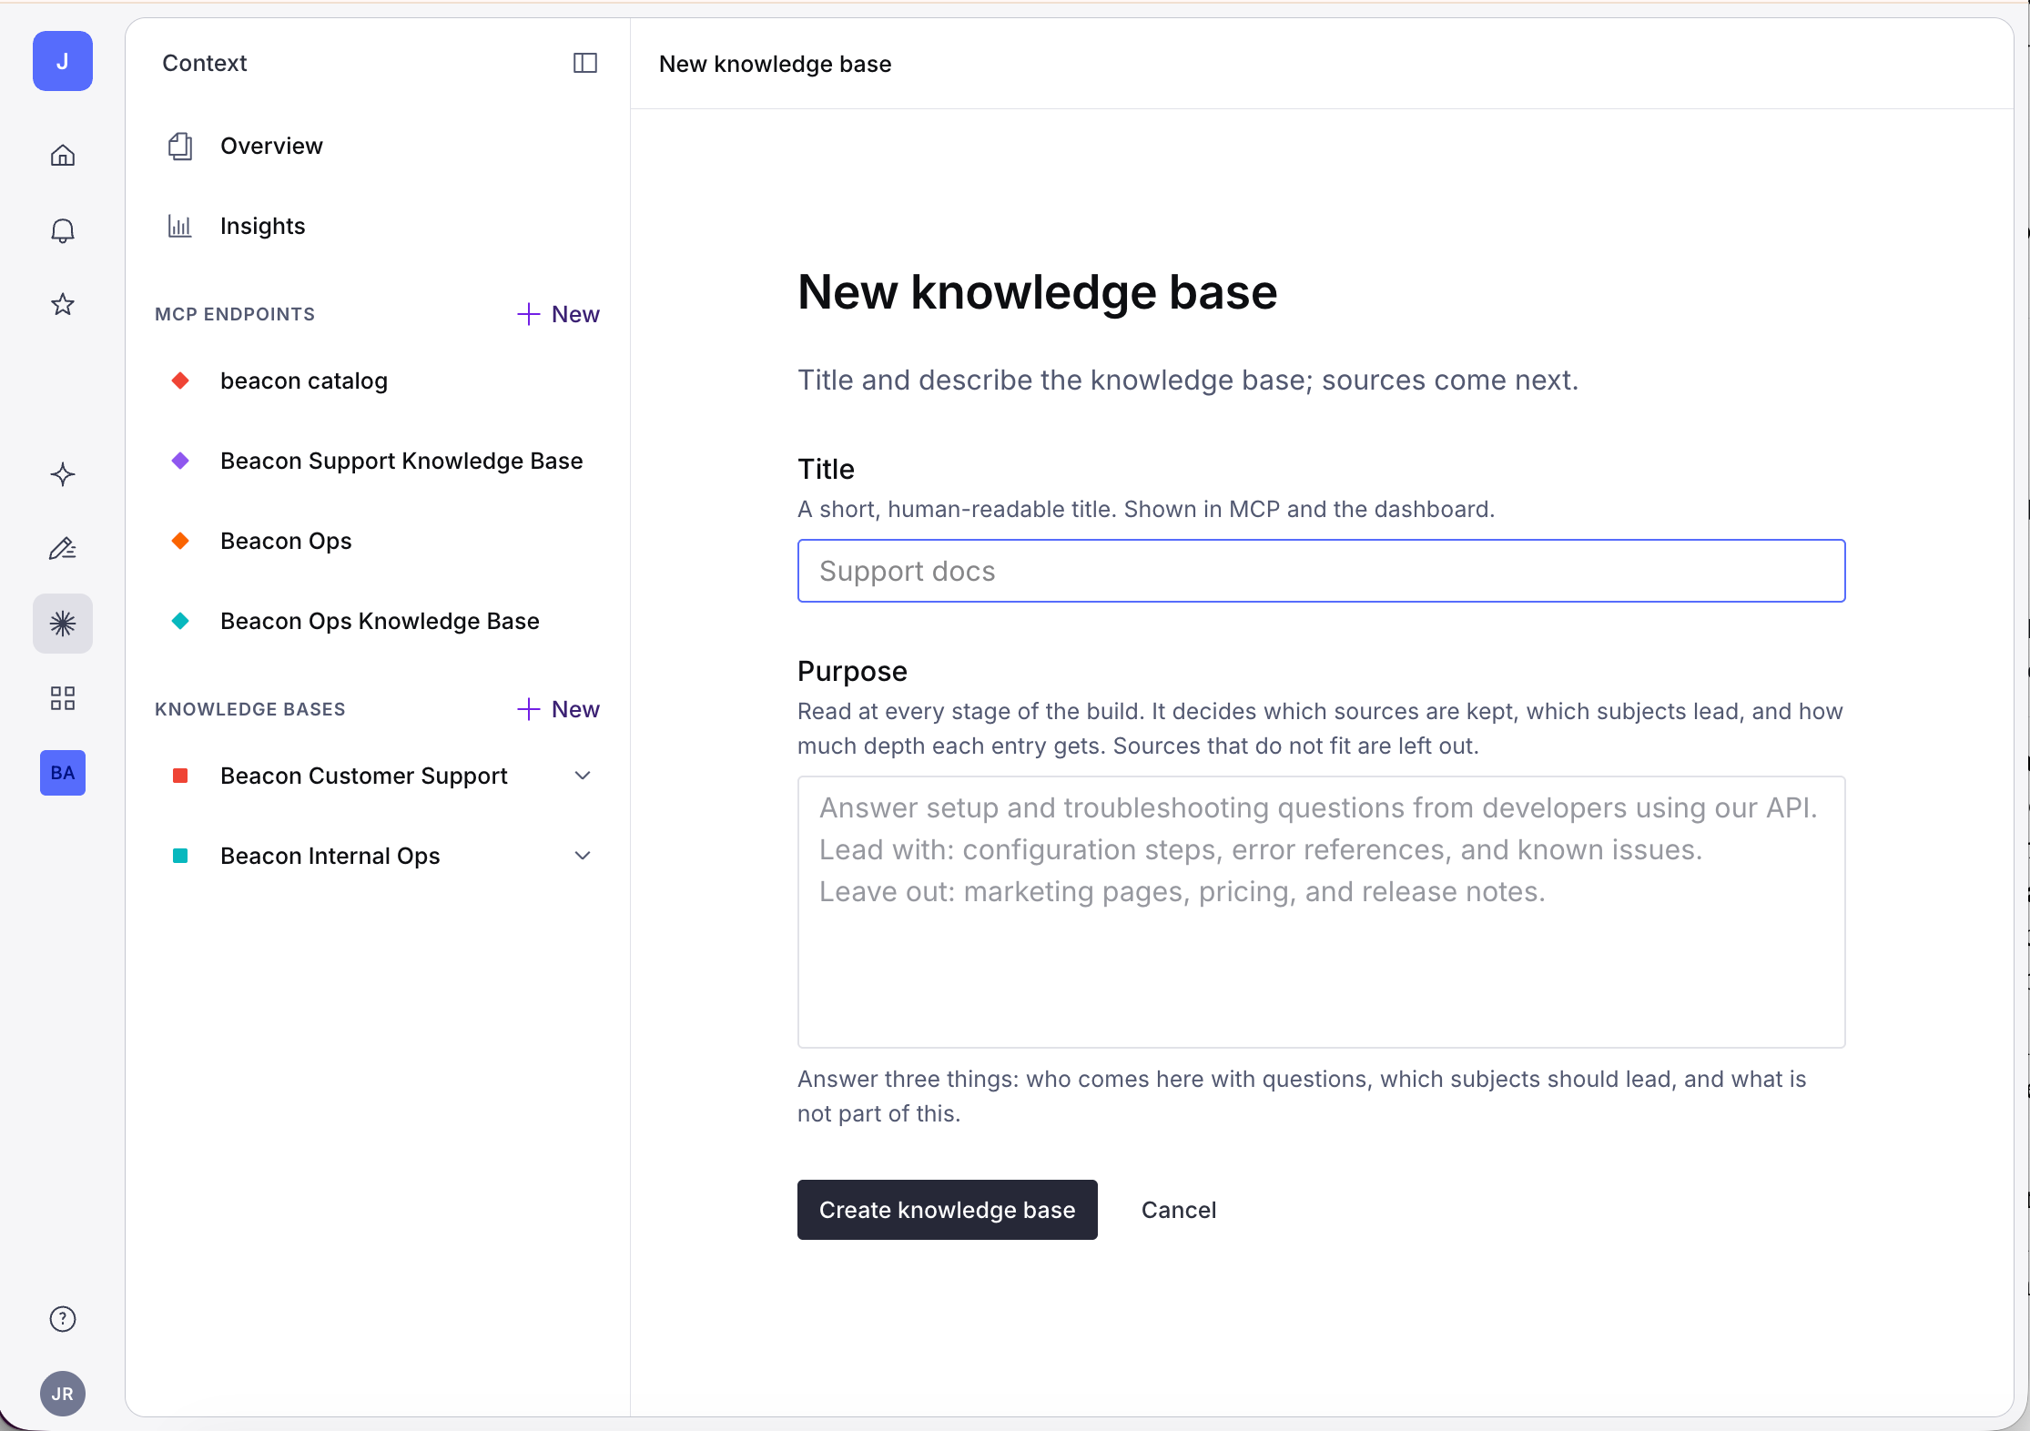Click purple diamond beside Beacon Support Knowledge Base
Image resolution: width=2030 pixels, height=1431 pixels.
(180, 461)
